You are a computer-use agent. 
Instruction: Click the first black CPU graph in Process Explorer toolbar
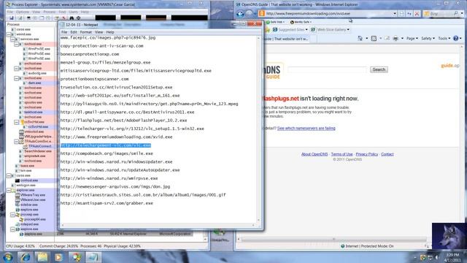click(105, 18)
